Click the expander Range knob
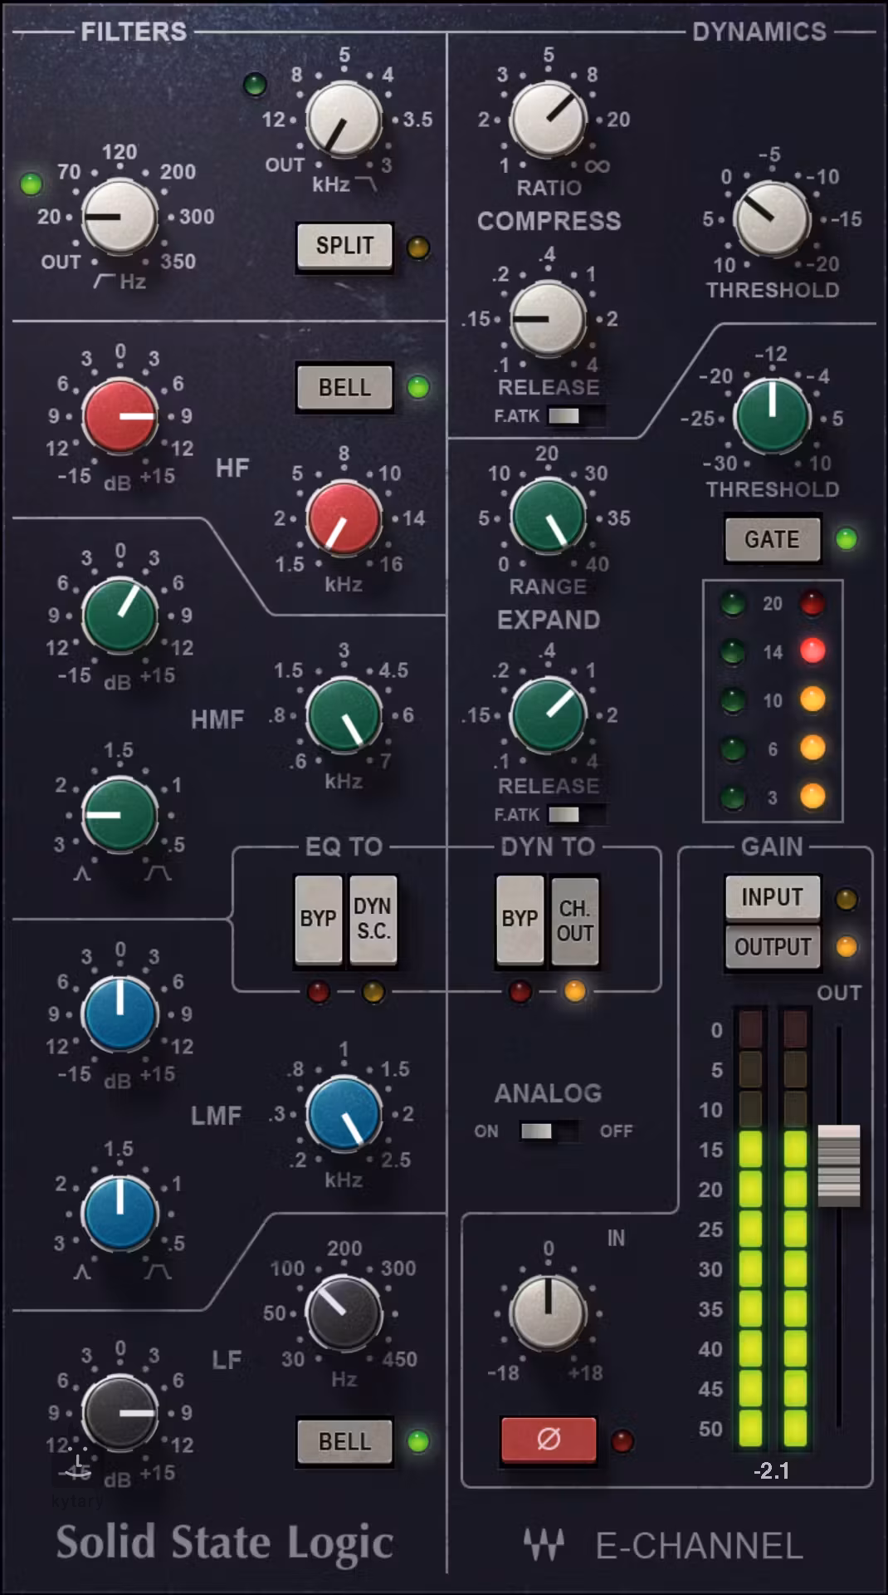 pos(548,518)
